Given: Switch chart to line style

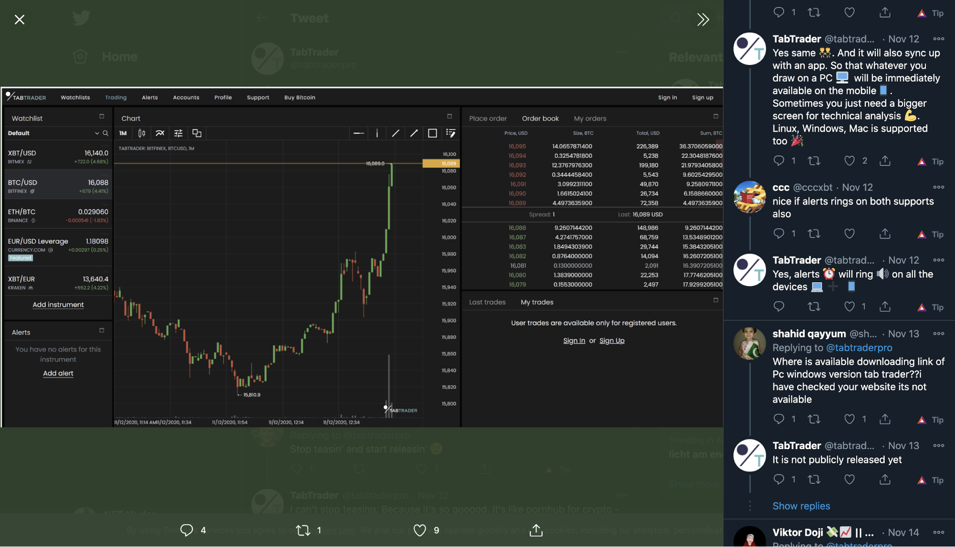Looking at the screenshot, I should coord(160,133).
